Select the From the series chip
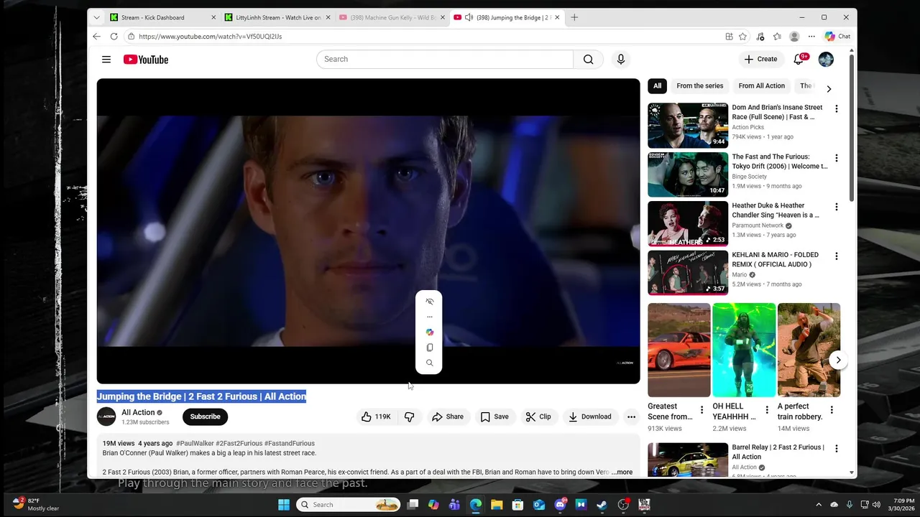 tap(699, 86)
